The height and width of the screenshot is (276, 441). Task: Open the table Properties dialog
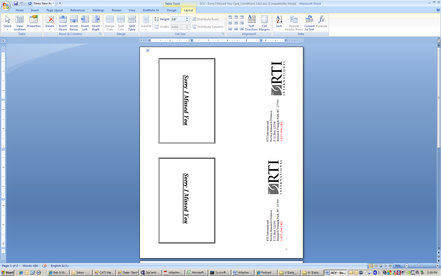34,22
